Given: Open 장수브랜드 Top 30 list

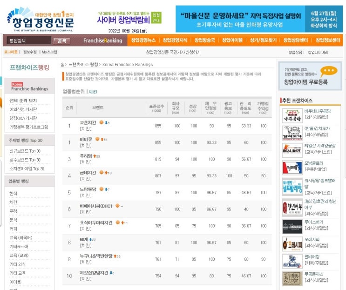Looking at the screenshot, I should tap(25, 160).
